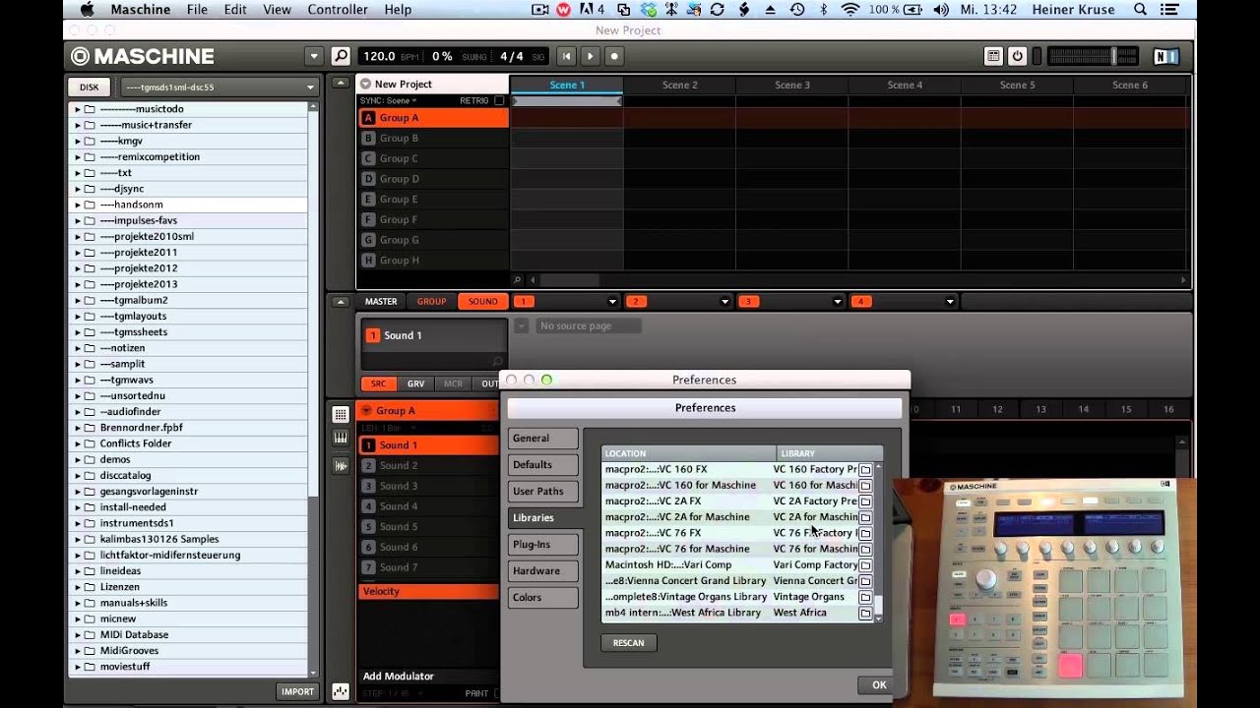Collapse arranger with the up-arrow button
Image resolution: width=1260 pixels, height=708 pixels.
click(341, 84)
